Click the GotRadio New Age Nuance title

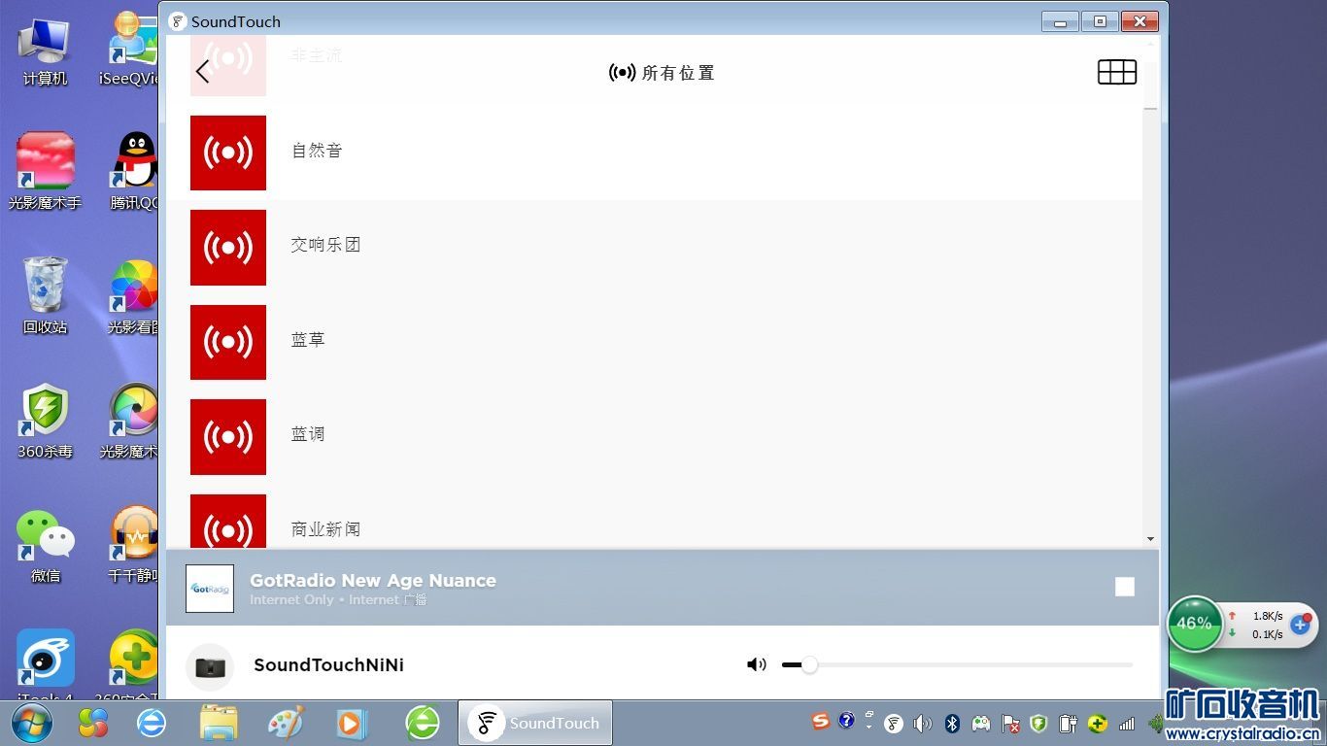pos(373,581)
